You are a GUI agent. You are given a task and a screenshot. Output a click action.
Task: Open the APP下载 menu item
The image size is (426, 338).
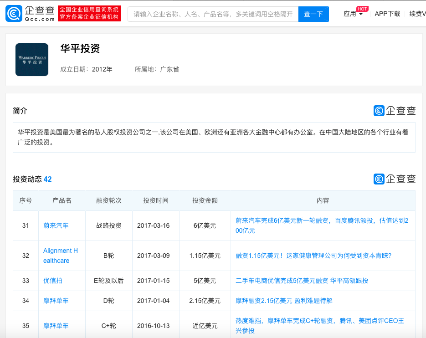[x=387, y=14]
